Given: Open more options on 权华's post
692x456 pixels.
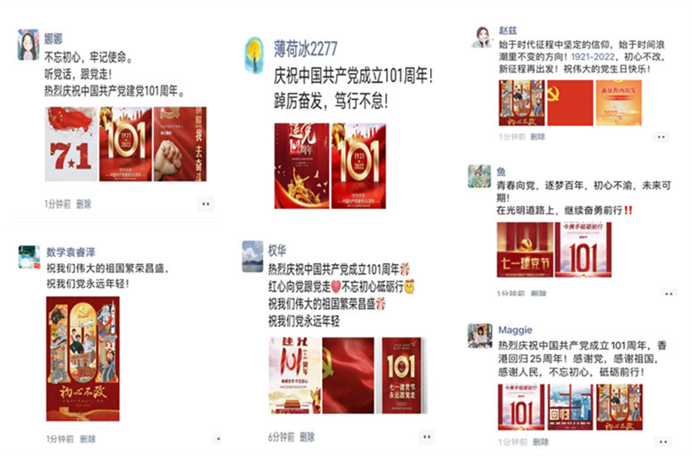Looking at the screenshot, I should click(426, 437).
